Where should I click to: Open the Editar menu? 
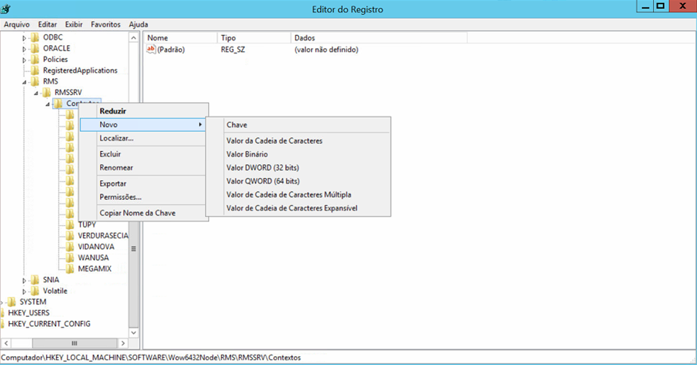(48, 24)
